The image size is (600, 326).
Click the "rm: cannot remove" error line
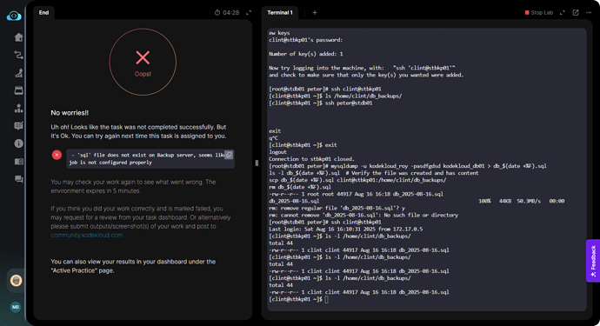(x=363, y=215)
